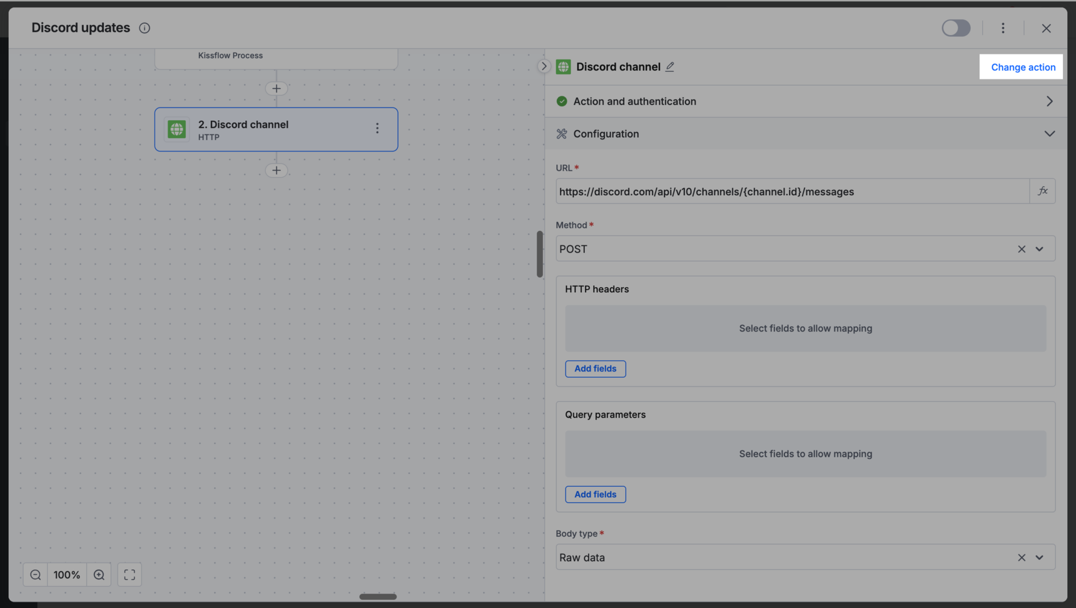
Task: Clear the POST method selection
Action: [x=1022, y=249]
